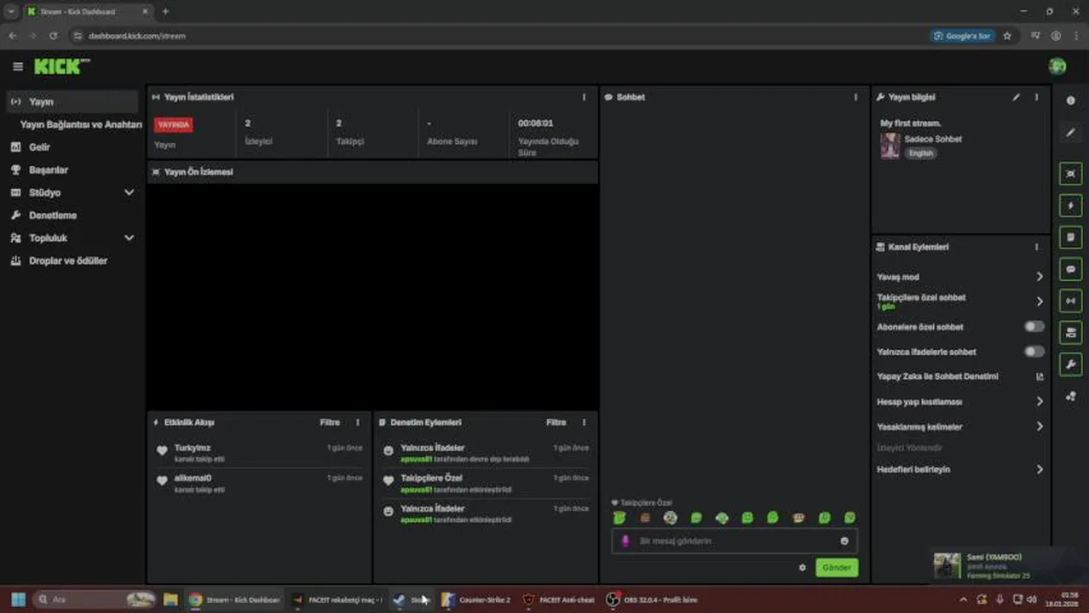Insert the first emote above chat input
The image size is (1089, 613).
tap(619, 518)
